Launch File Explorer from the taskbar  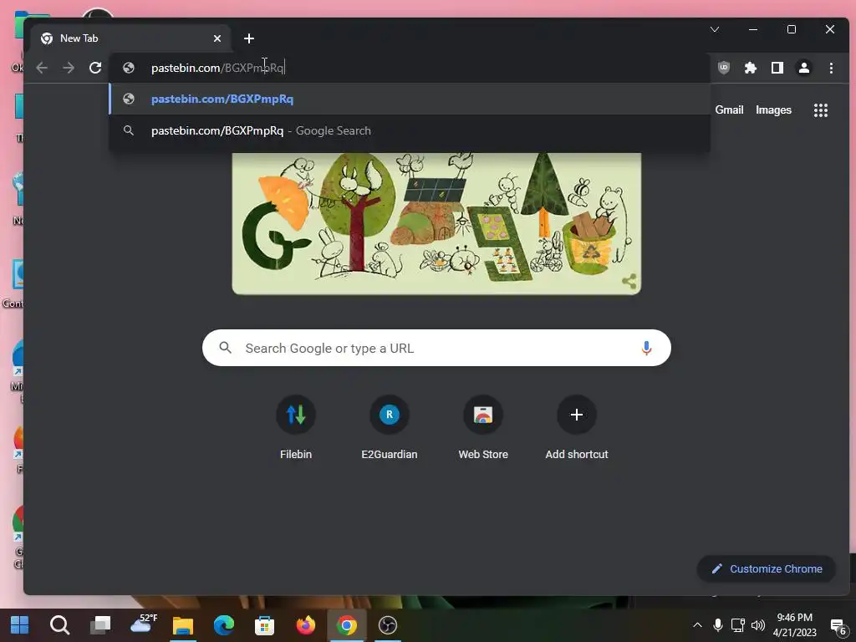click(x=183, y=625)
